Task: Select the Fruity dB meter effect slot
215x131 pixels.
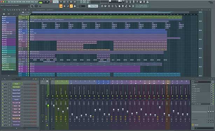Action: coord(201,104)
